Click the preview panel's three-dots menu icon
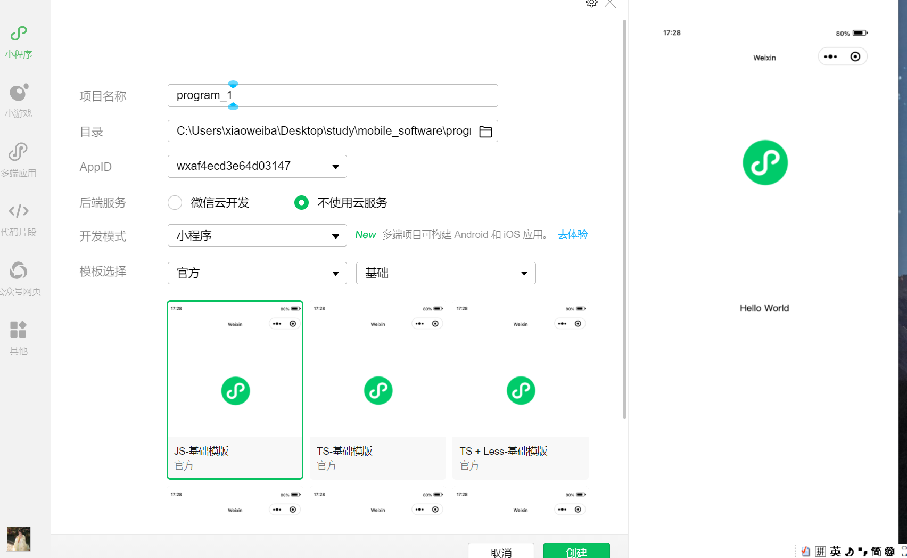Image resolution: width=907 pixels, height=558 pixels. (x=830, y=56)
